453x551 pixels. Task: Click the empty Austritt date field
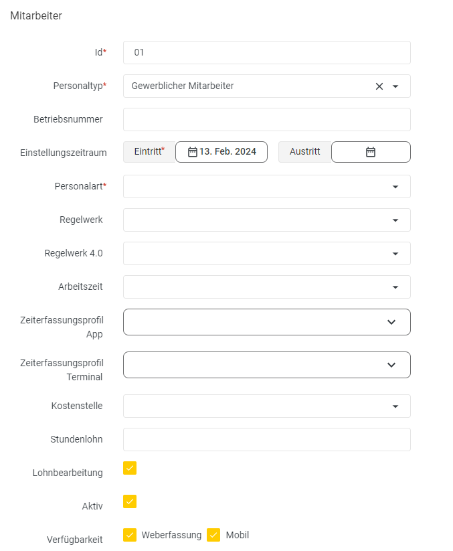(371, 152)
